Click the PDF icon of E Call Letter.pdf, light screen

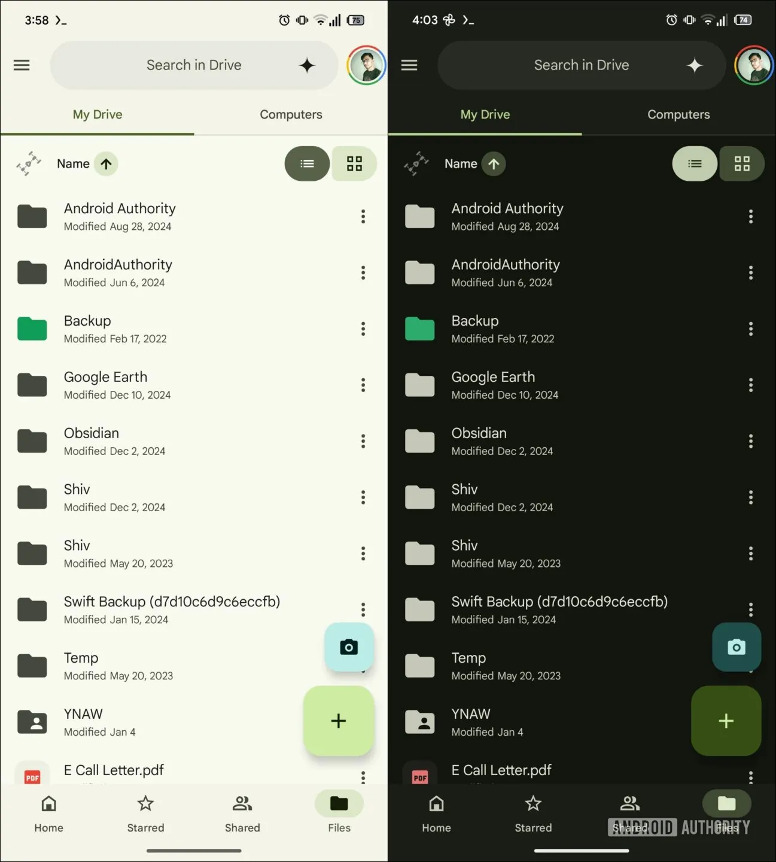pyautogui.click(x=32, y=776)
